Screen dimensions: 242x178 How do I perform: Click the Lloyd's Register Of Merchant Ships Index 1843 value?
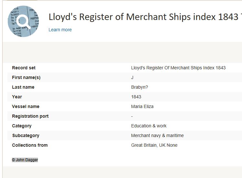tap(178, 68)
